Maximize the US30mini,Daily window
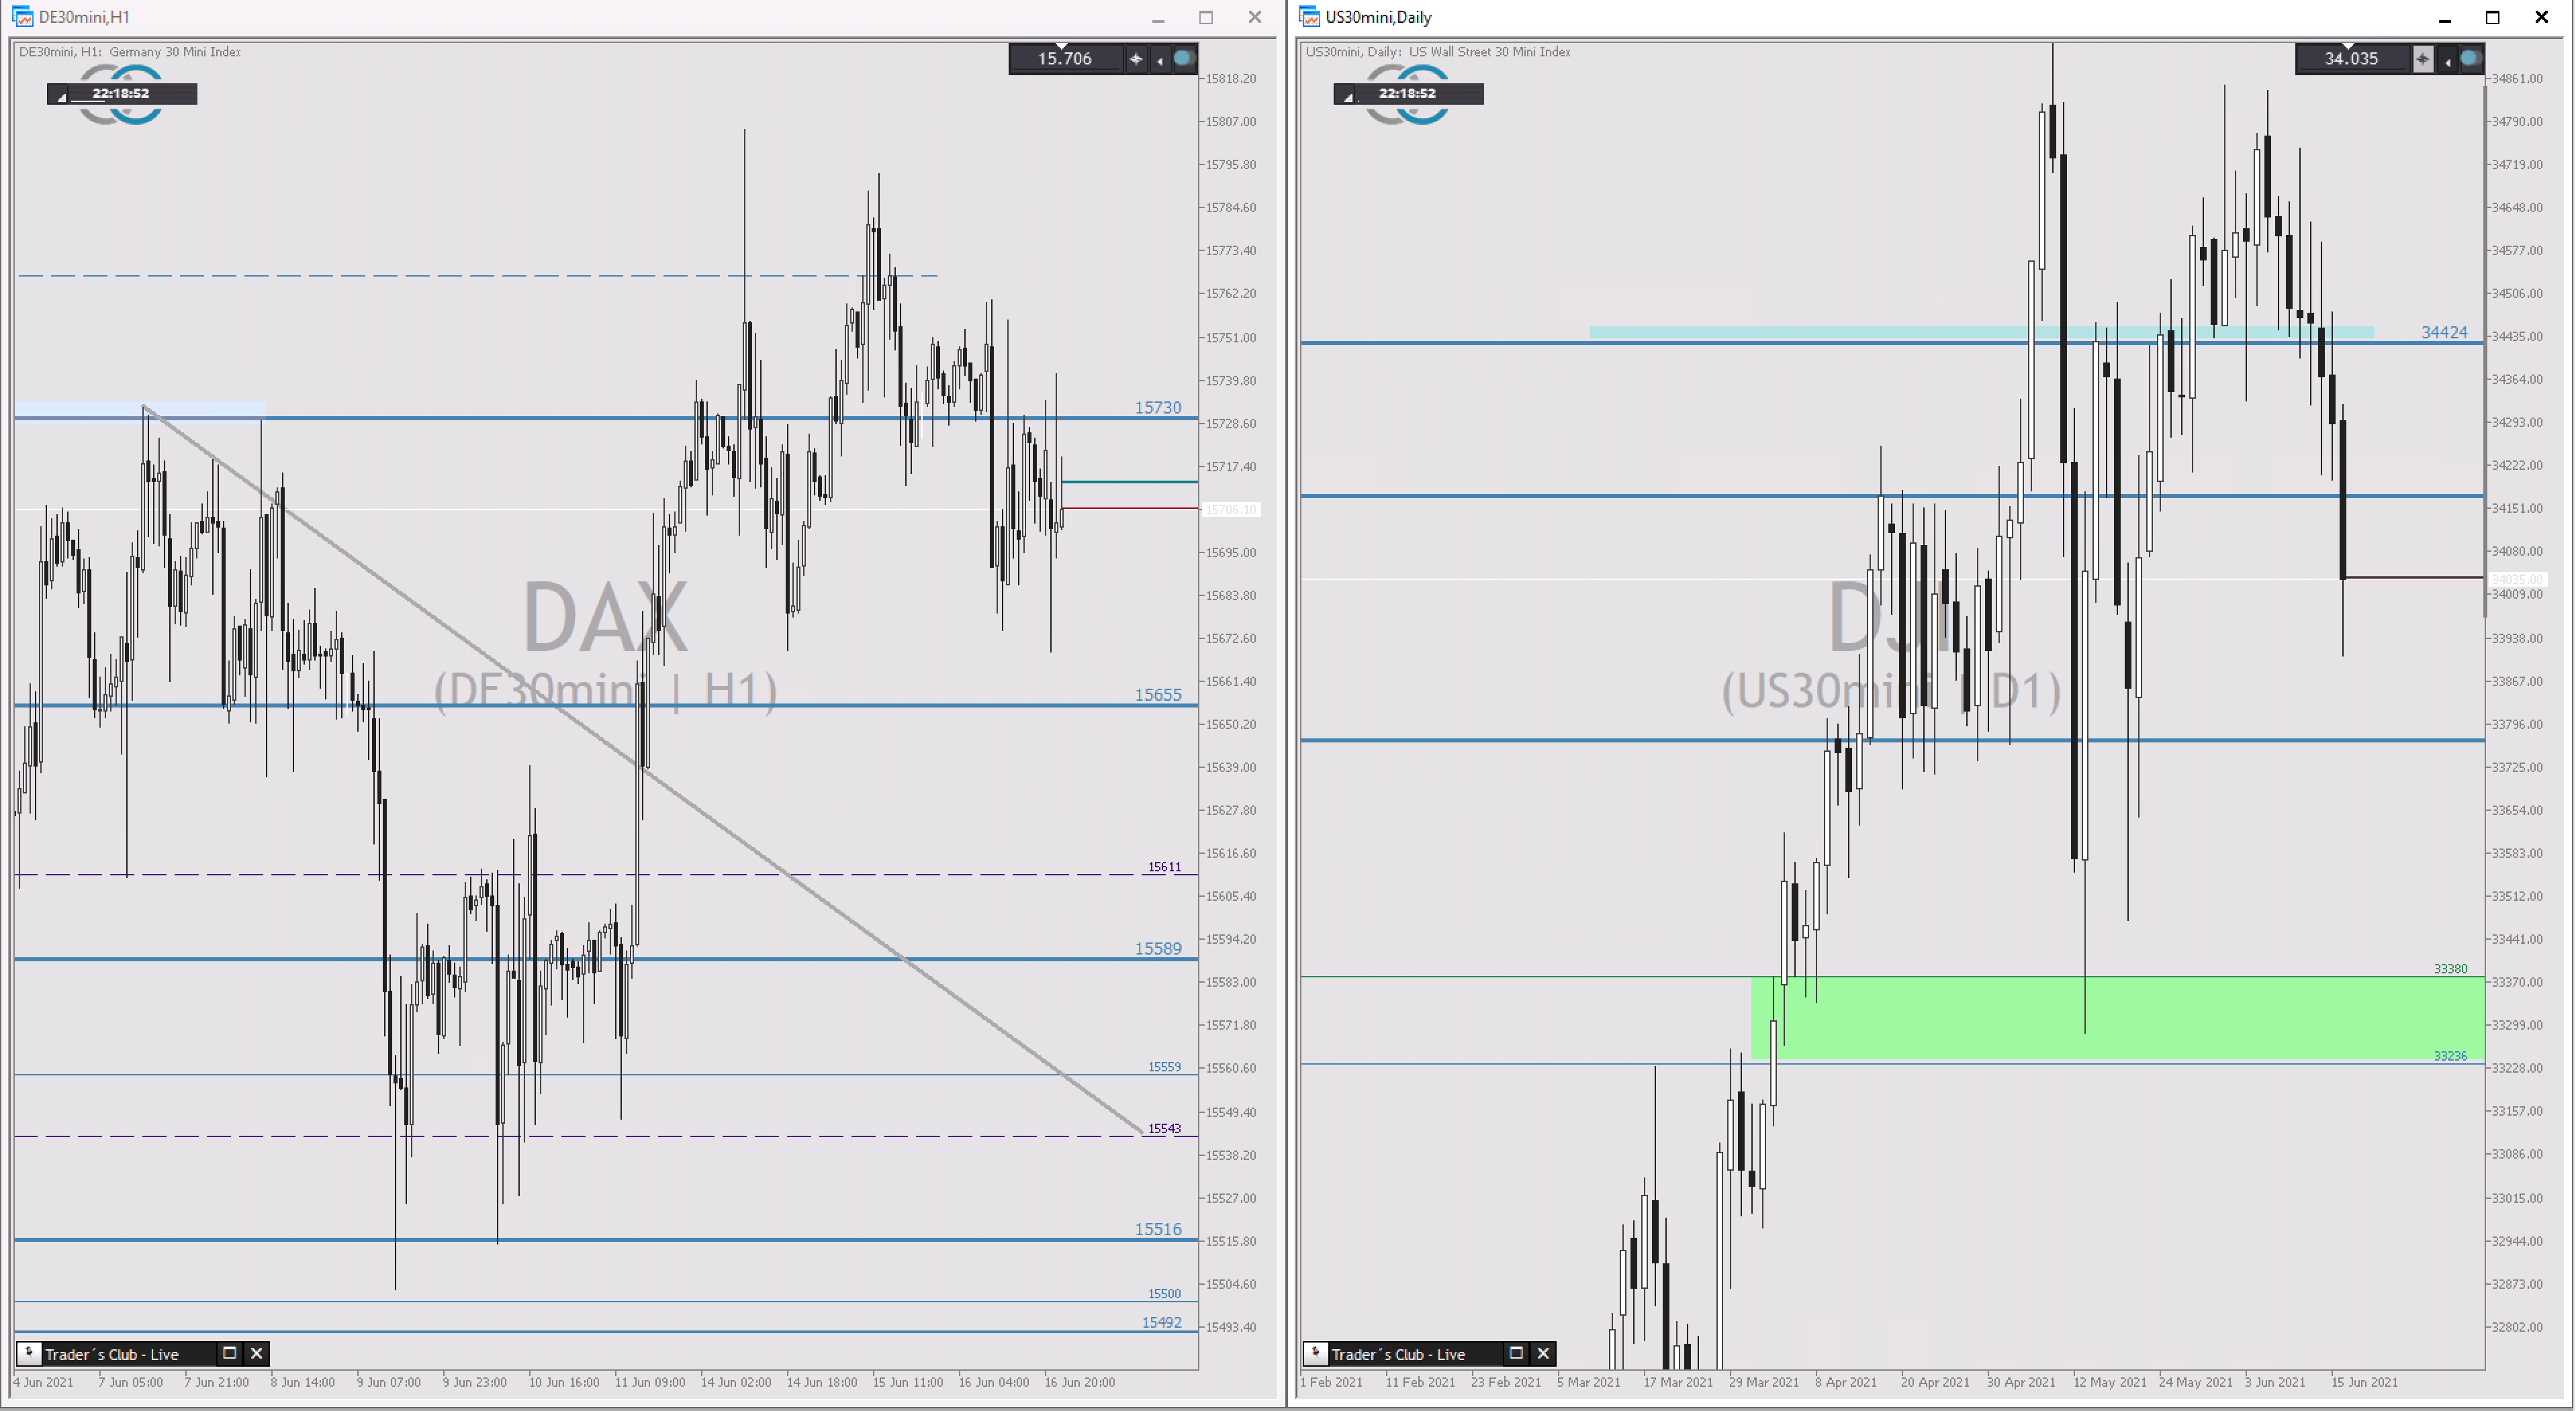 [x=2493, y=18]
